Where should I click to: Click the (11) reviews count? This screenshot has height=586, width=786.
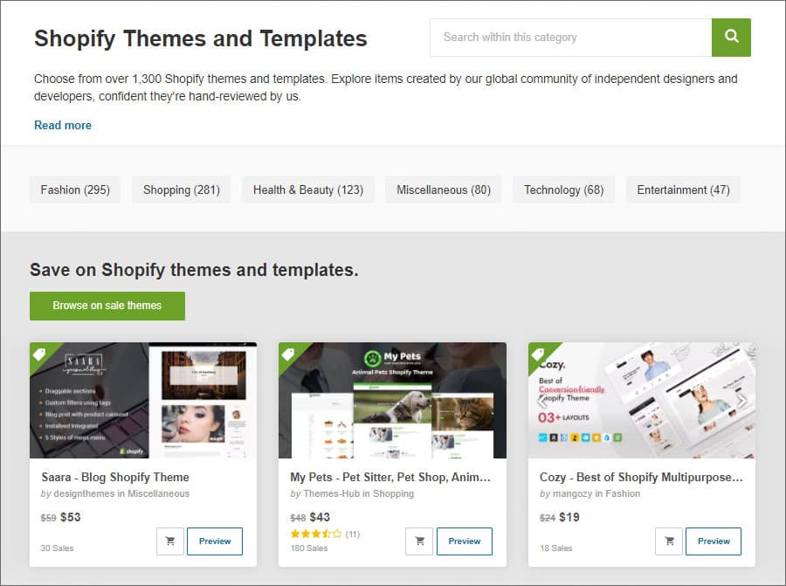click(x=353, y=534)
